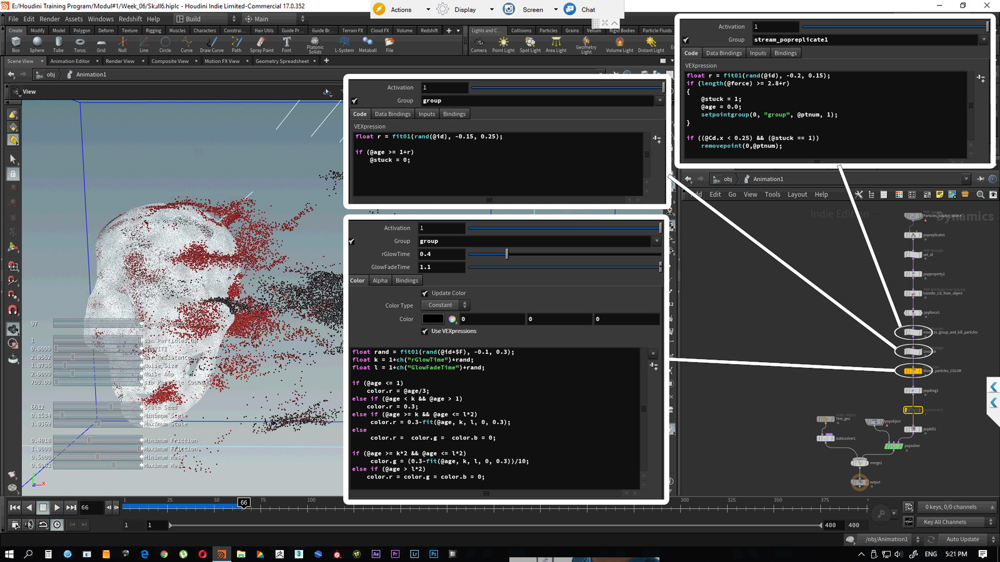
Task: Select the Sphere tool on the Create shelf
Action: pyautogui.click(x=37, y=42)
